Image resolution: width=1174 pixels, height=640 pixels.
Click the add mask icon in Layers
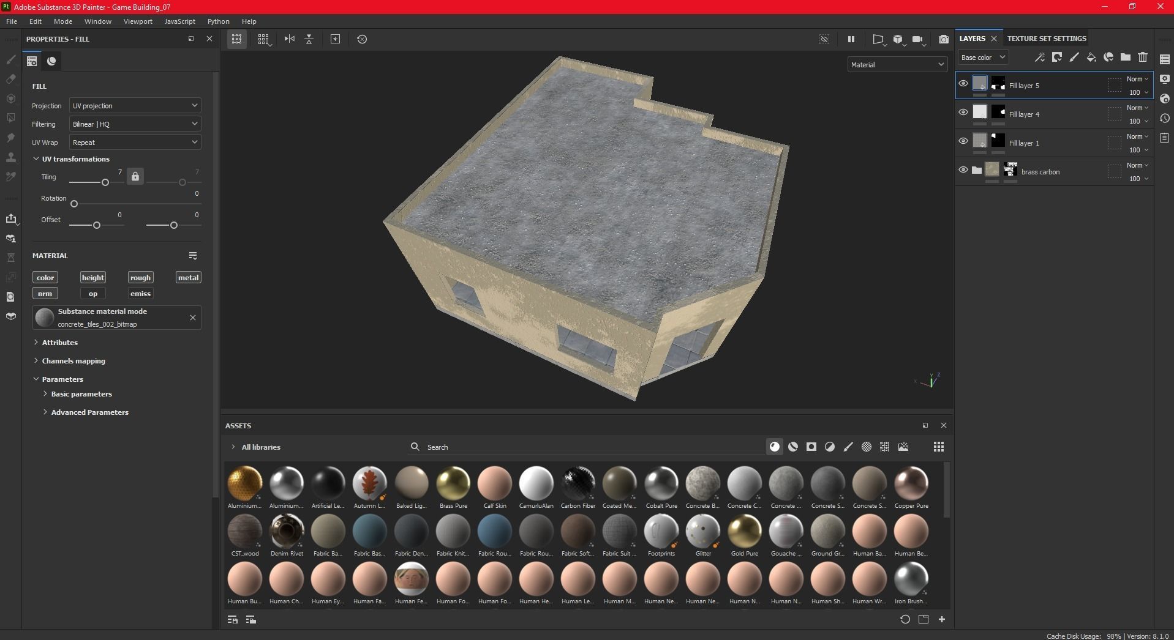click(x=1056, y=57)
